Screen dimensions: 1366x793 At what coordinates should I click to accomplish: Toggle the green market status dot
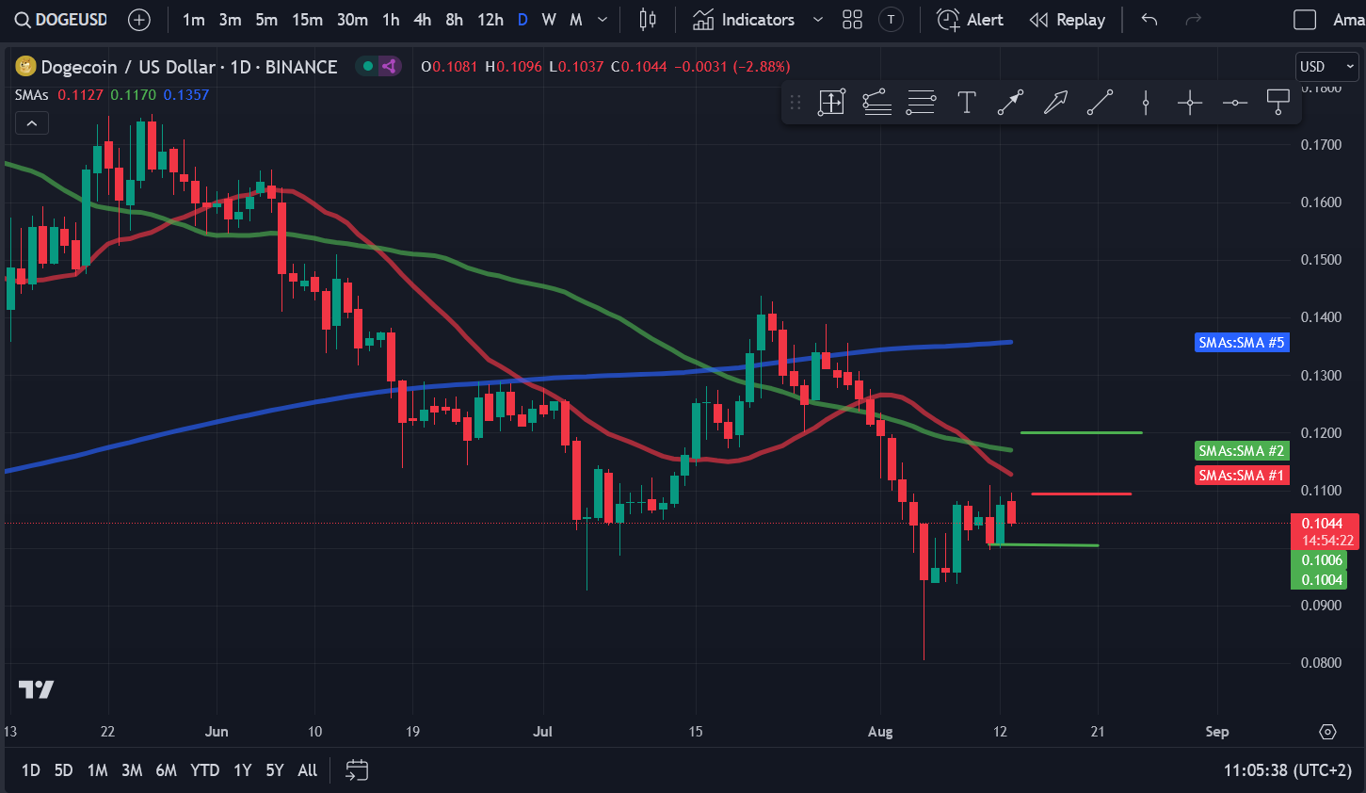click(x=368, y=66)
